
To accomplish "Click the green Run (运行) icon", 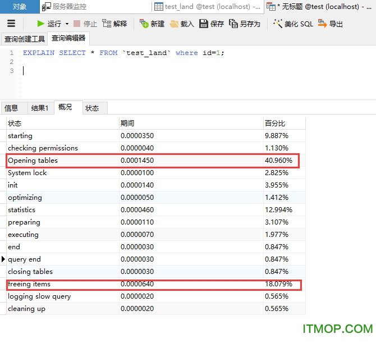I will coord(41,24).
